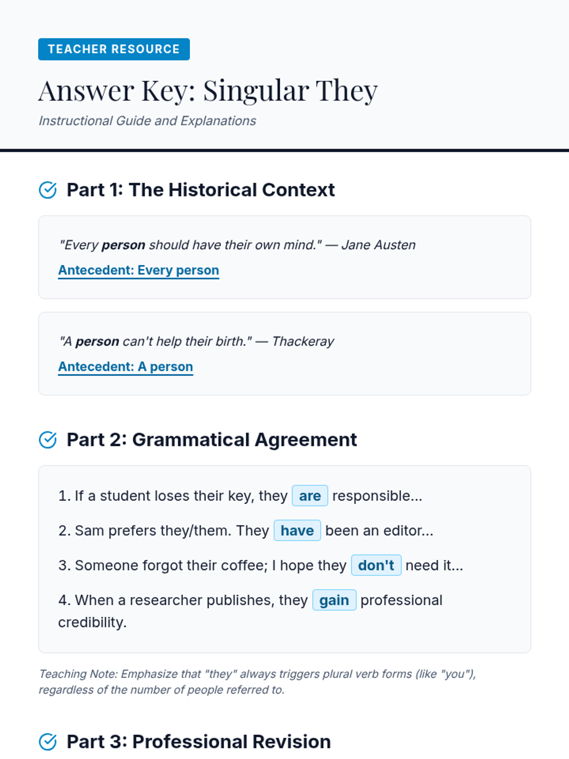Click the bold word 'person' in Thackeray quote

[x=97, y=342]
